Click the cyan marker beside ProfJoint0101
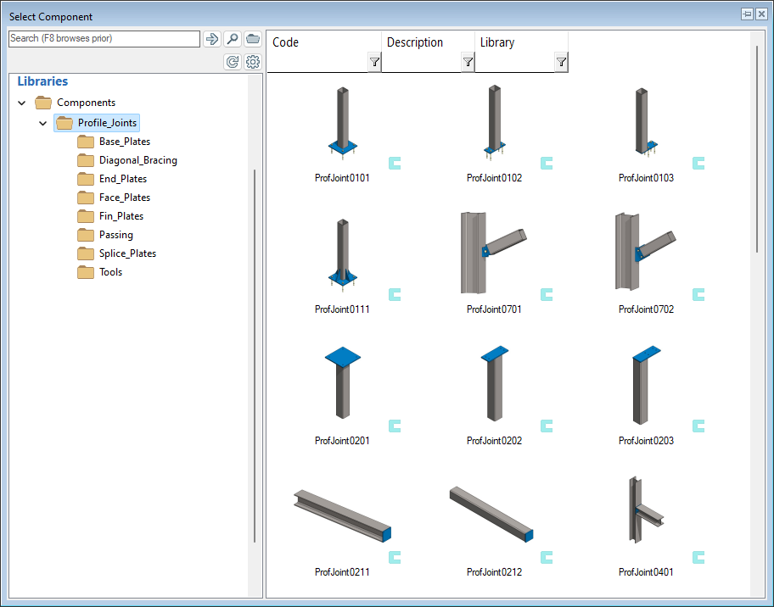 [x=395, y=163]
